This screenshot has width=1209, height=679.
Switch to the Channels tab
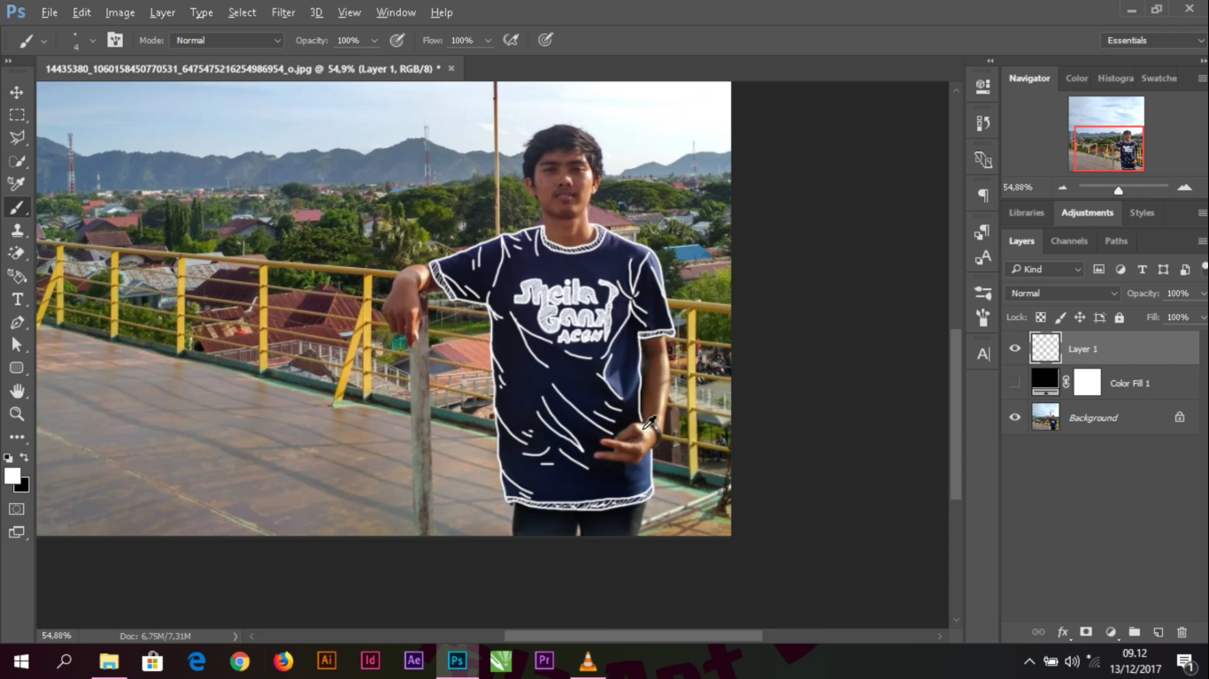tap(1068, 240)
